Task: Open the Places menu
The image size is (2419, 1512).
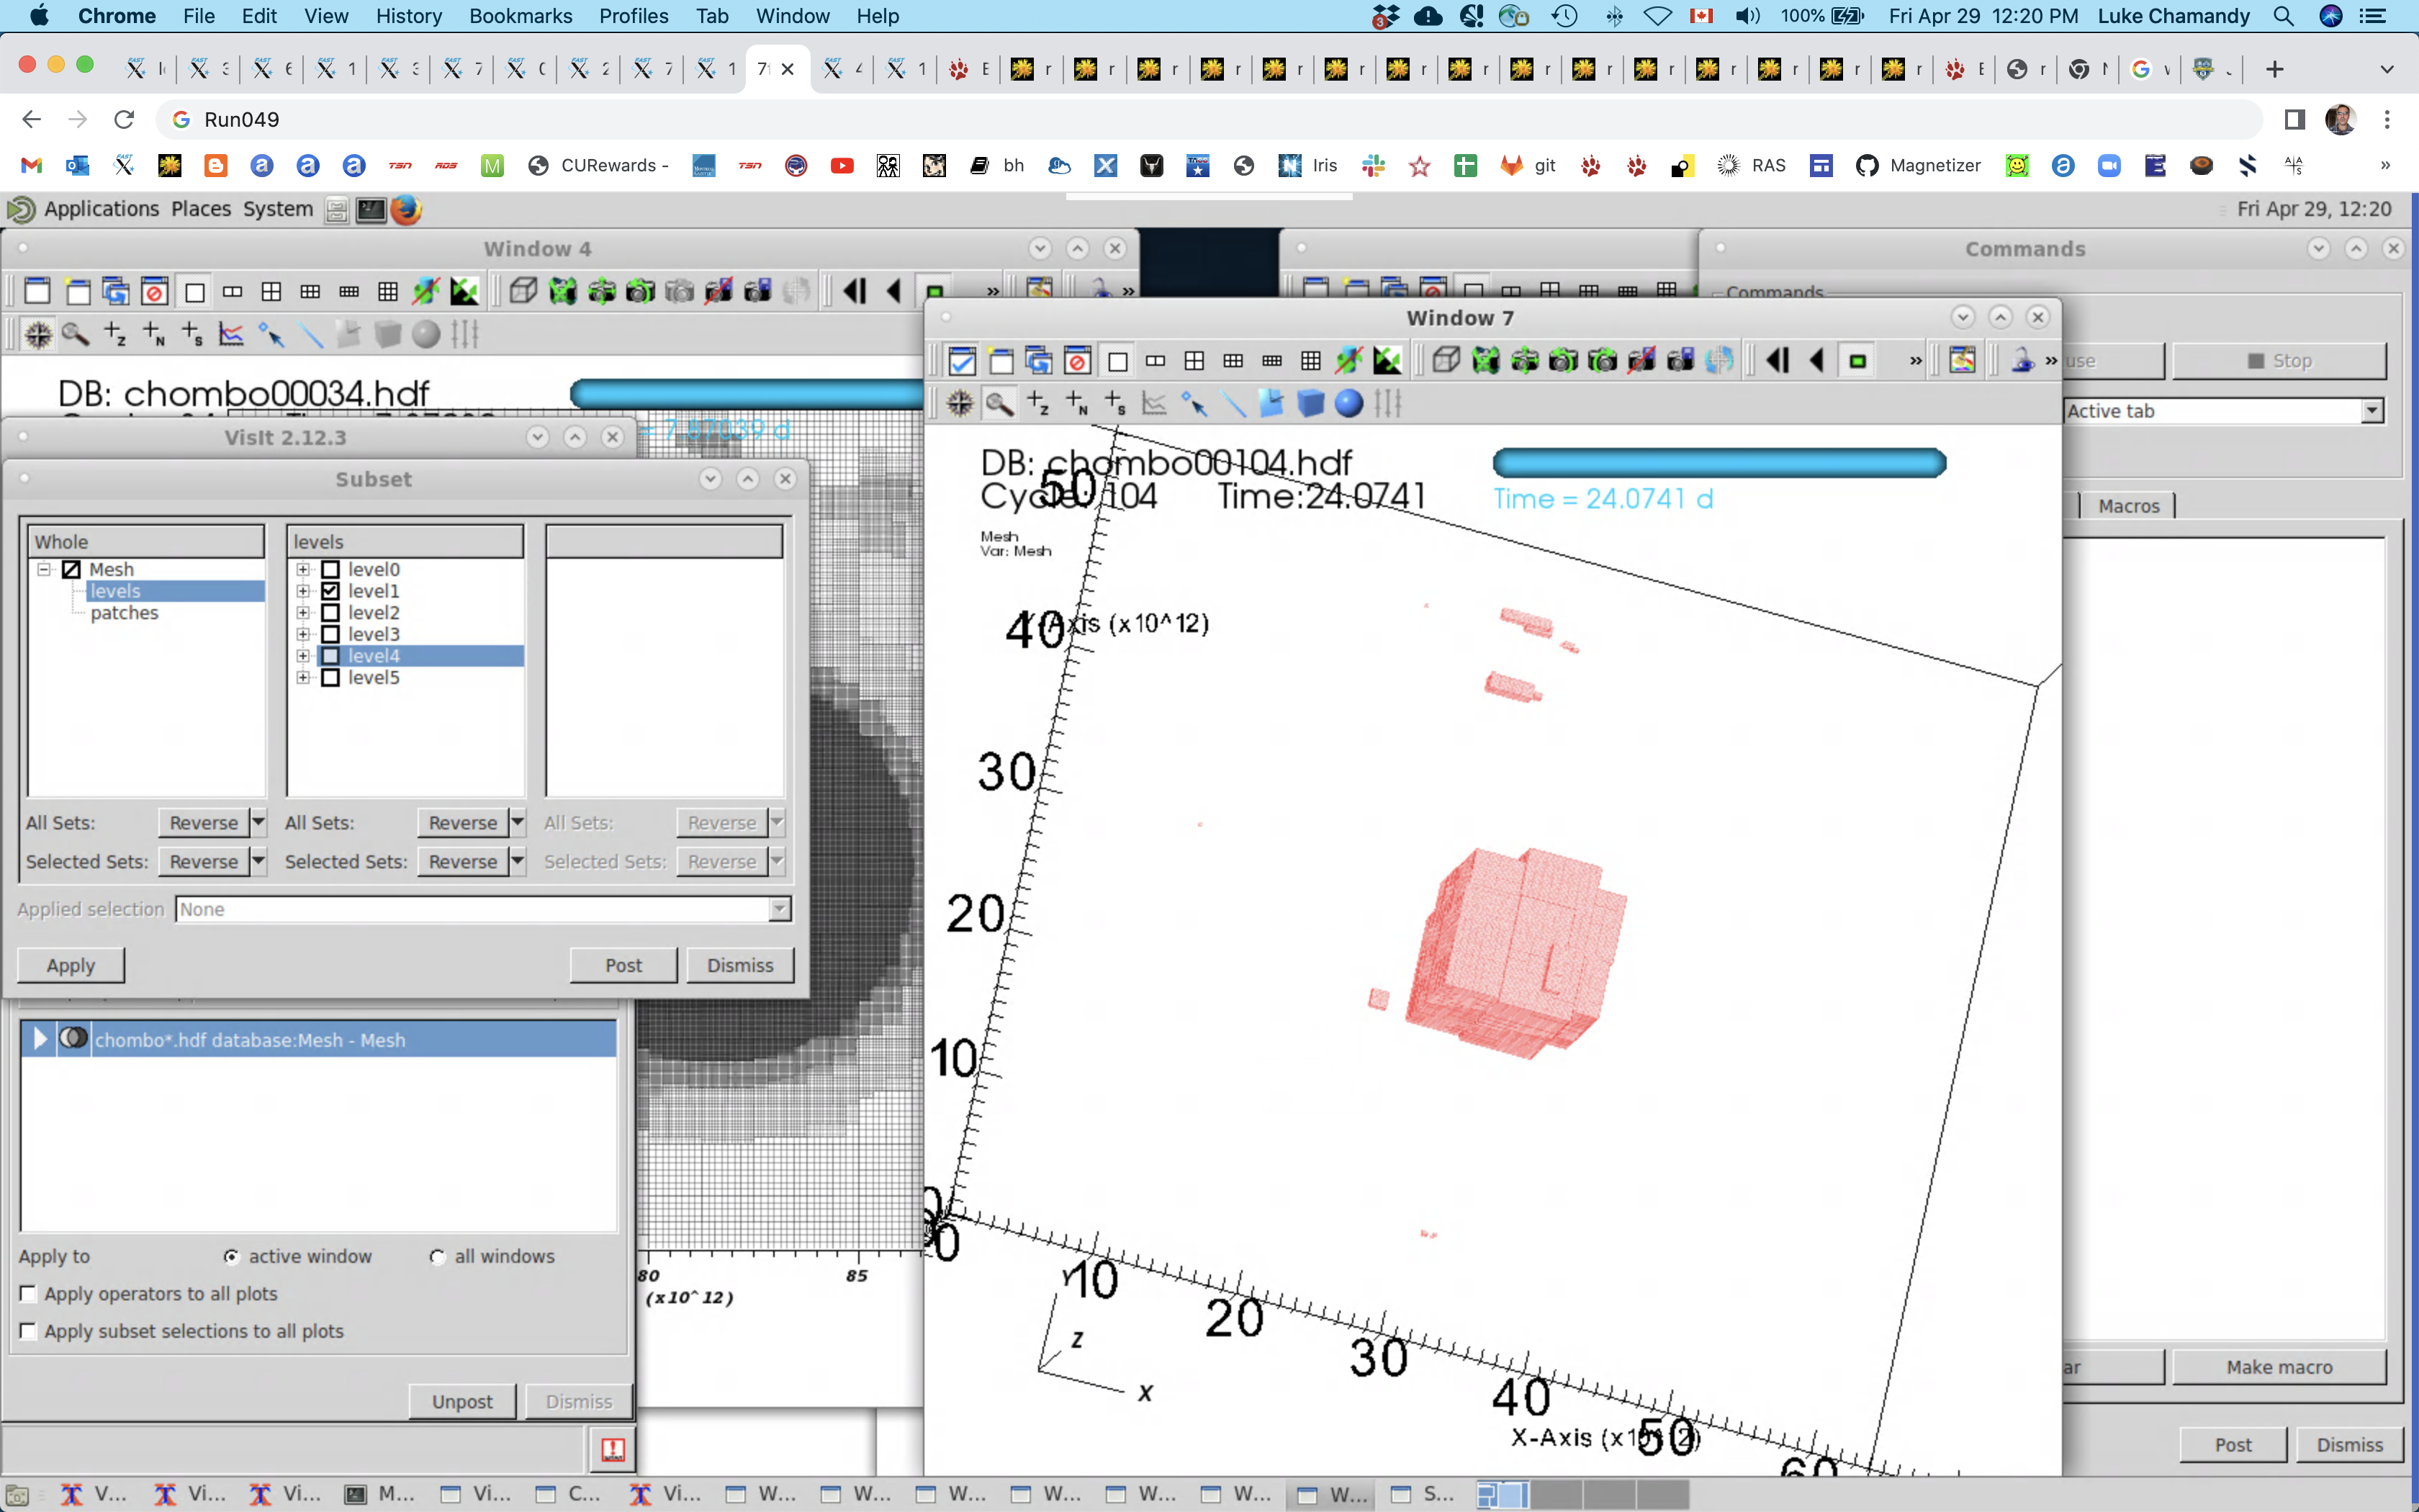Action: pyautogui.click(x=200, y=209)
